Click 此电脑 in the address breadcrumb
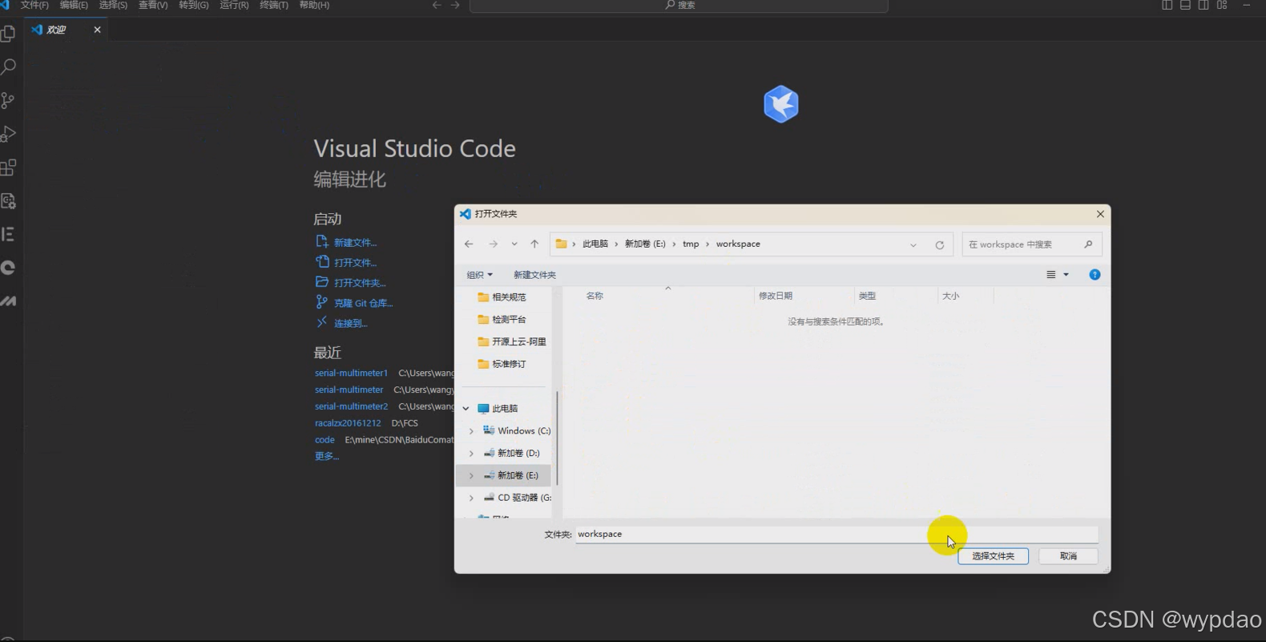 (595, 244)
